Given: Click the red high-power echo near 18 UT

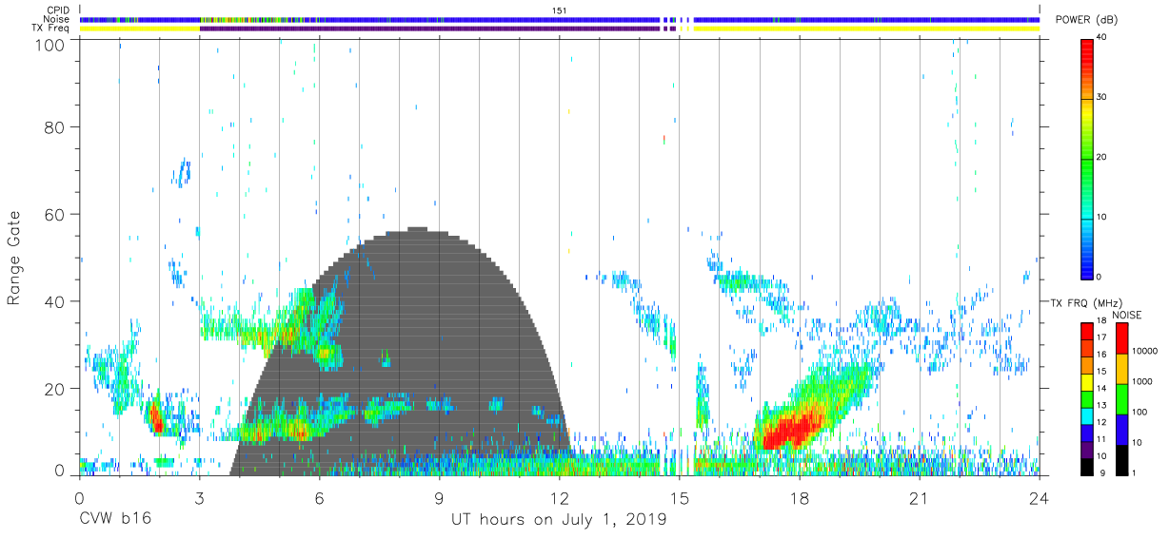Looking at the screenshot, I should pyautogui.click(x=790, y=430).
